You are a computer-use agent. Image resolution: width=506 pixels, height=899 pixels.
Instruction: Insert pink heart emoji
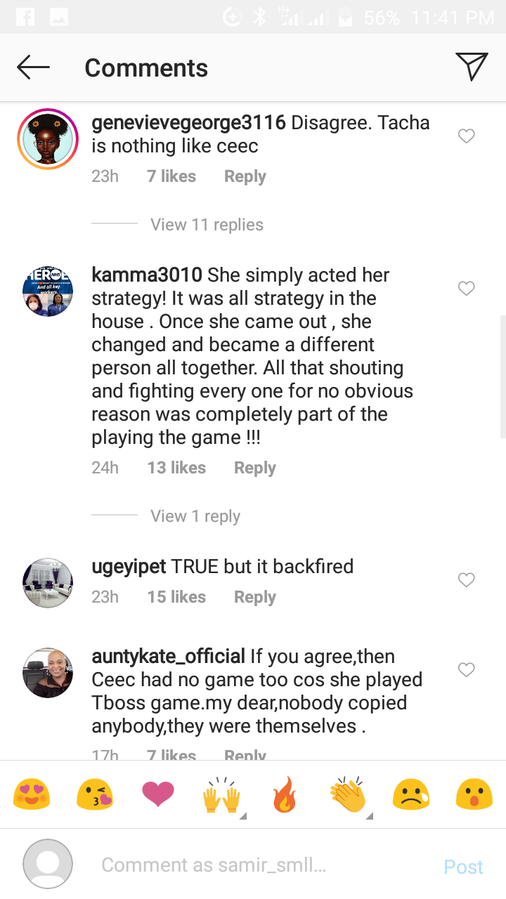(158, 795)
